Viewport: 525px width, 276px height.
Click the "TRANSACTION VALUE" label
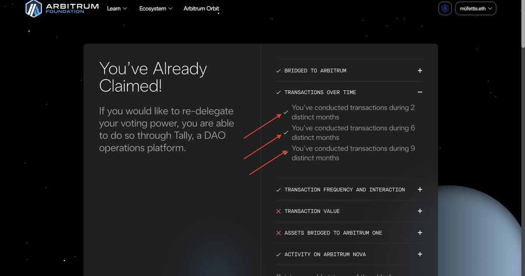point(312,211)
